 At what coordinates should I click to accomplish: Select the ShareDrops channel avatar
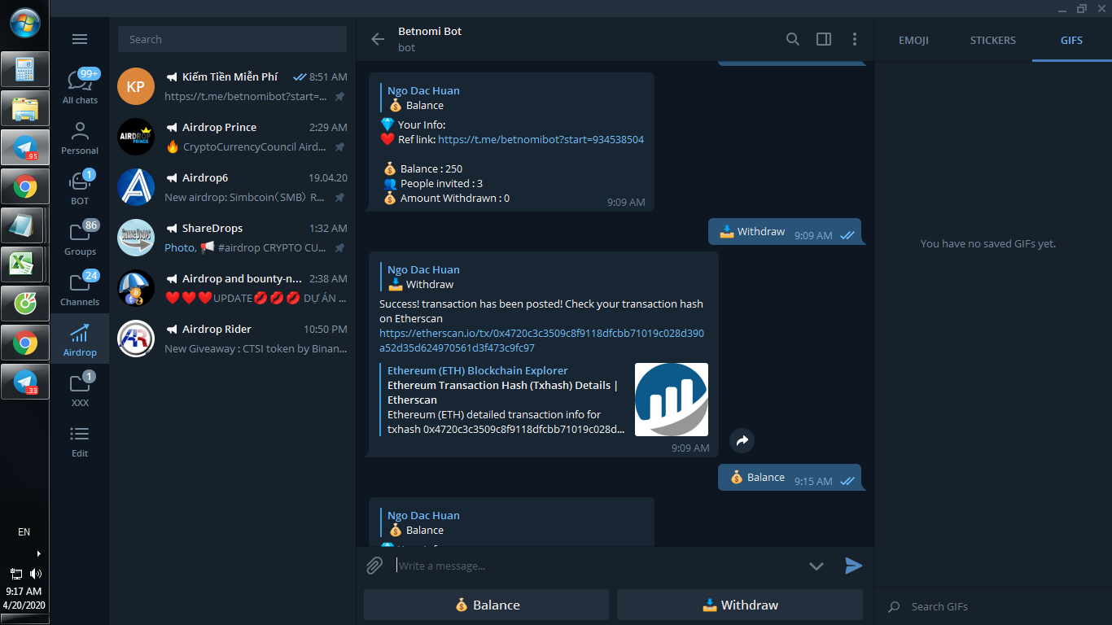136,238
